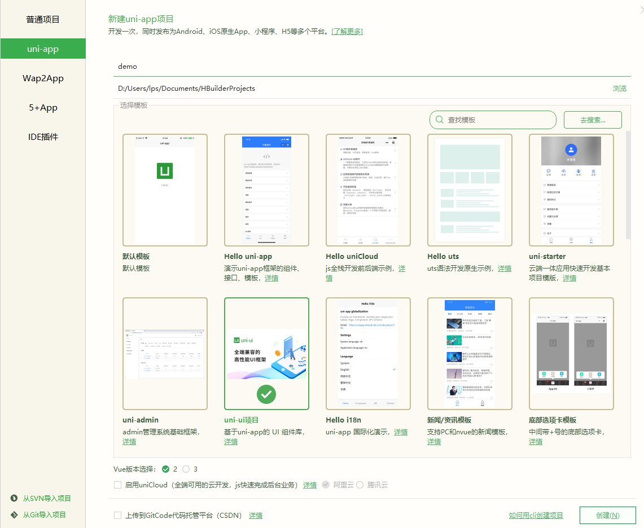
Task: Check 上传到GitCode代码托管平台 checkbox
Action: click(x=117, y=515)
